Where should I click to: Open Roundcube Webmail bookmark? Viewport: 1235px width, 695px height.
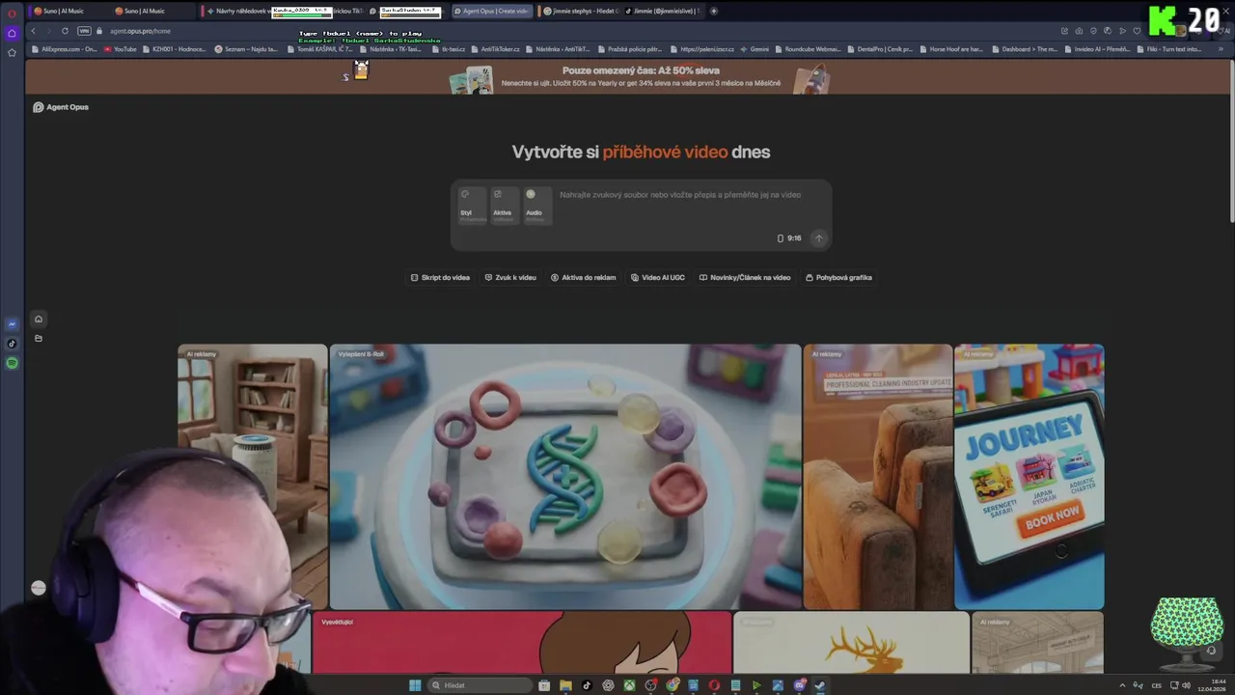pos(809,49)
